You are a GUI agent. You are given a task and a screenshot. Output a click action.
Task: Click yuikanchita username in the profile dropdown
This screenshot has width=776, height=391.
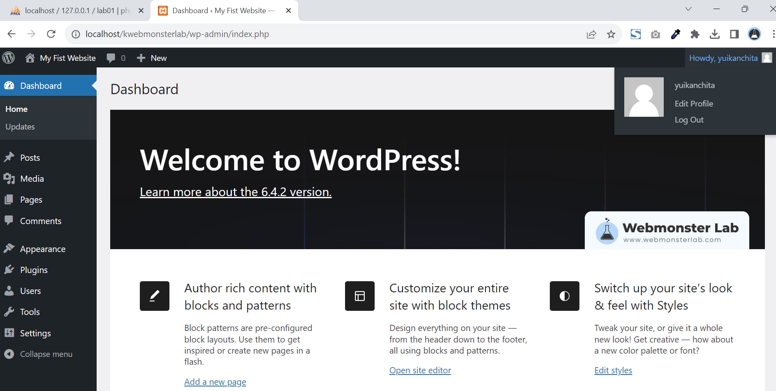click(x=695, y=85)
